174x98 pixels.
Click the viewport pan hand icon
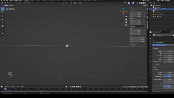pyautogui.click(x=126, y=19)
